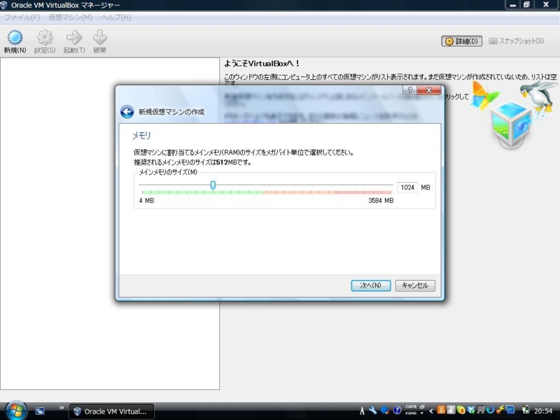Image resolution: width=560 pixels, height=420 pixels.
Task: Click the orange Java tray icon
Action: click(x=441, y=410)
